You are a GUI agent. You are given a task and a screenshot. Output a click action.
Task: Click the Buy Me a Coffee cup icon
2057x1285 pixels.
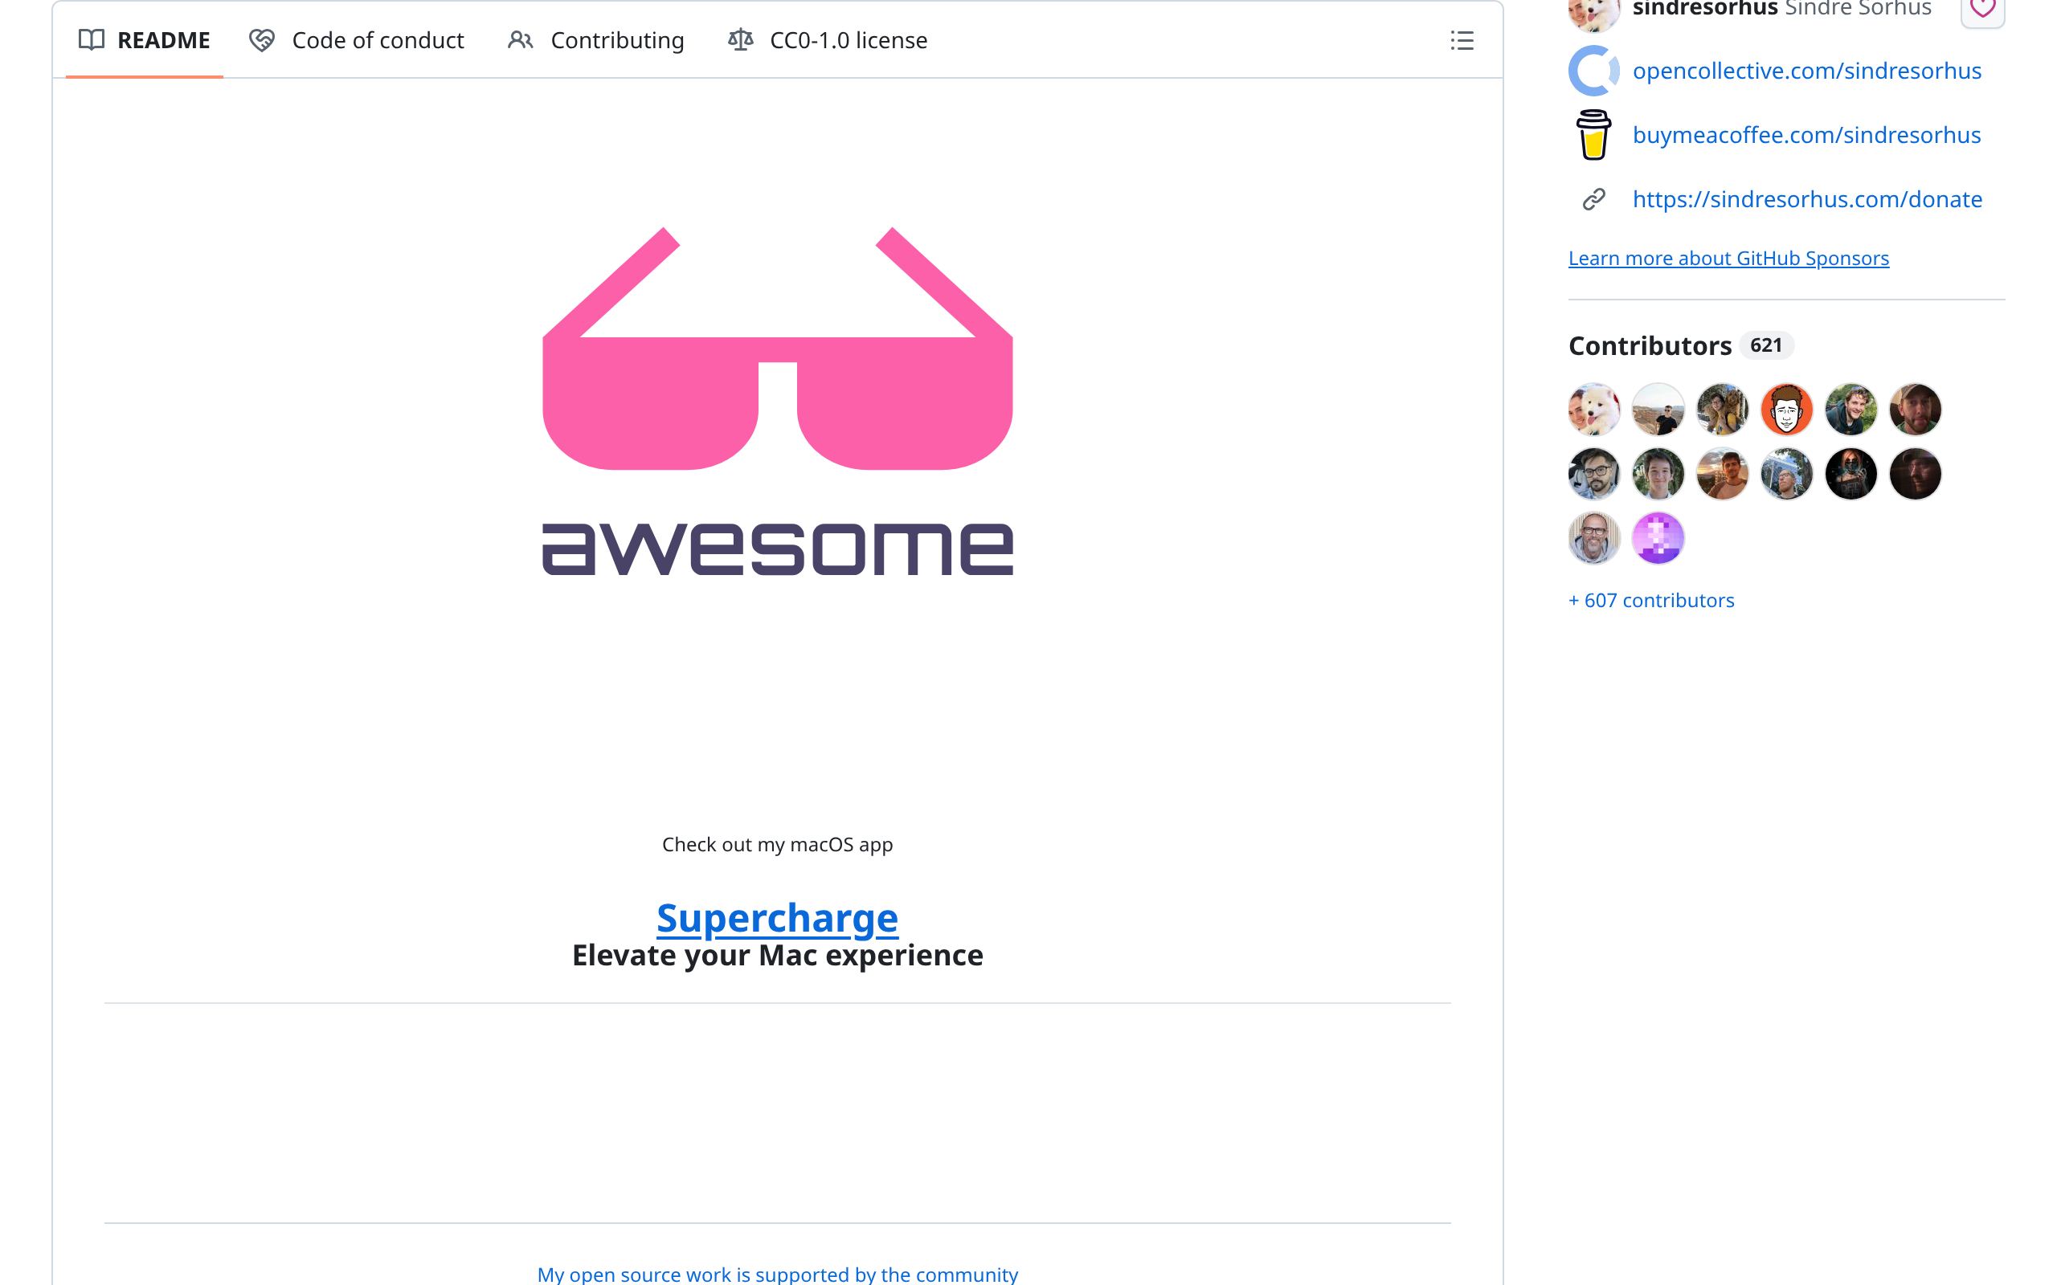point(1593,135)
